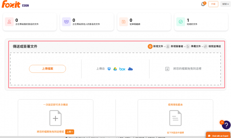Open the 完成的文件 completed card
The height and width of the screenshot is (138, 231).
(x=201, y=22)
